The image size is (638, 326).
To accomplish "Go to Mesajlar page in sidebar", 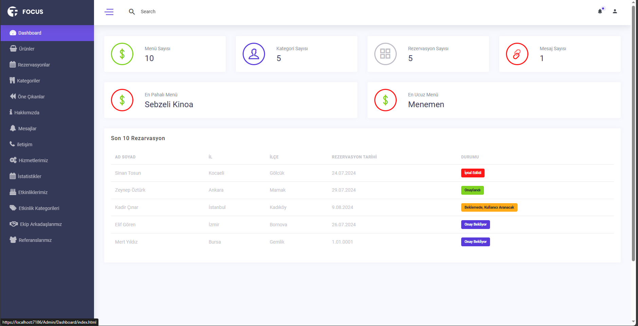I will [x=27, y=129].
